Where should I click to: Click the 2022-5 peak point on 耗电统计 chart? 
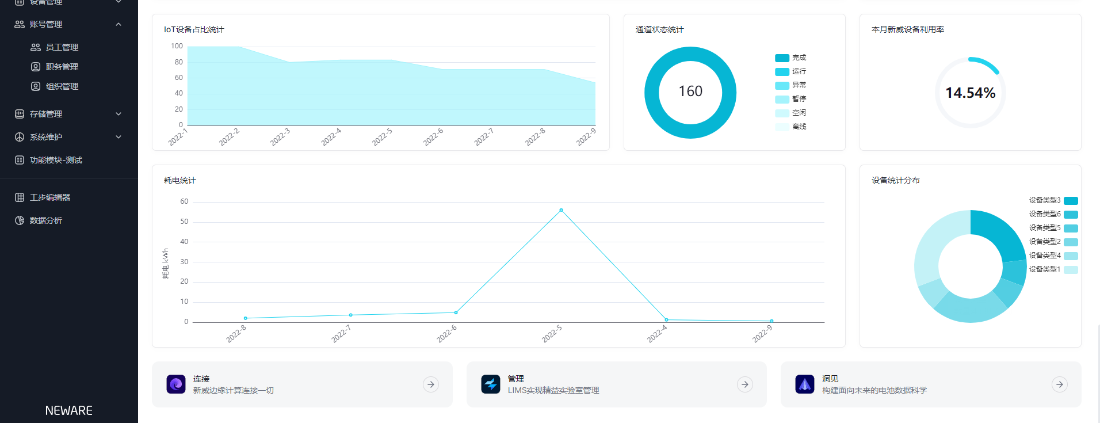click(x=561, y=210)
